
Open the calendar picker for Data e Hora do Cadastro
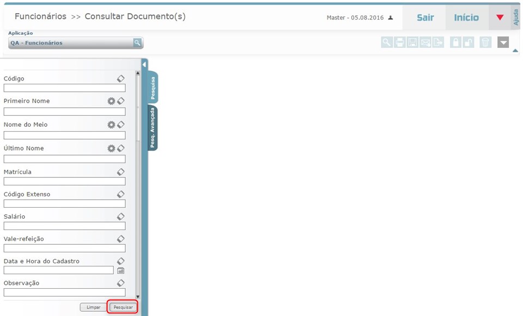click(x=121, y=270)
